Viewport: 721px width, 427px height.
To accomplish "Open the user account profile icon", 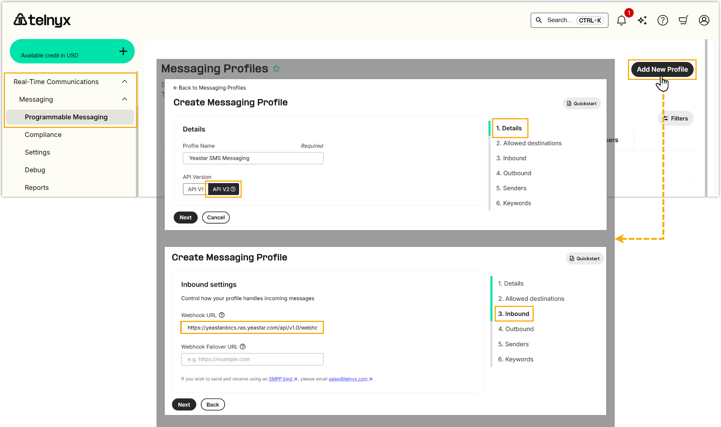I will pos(704,20).
